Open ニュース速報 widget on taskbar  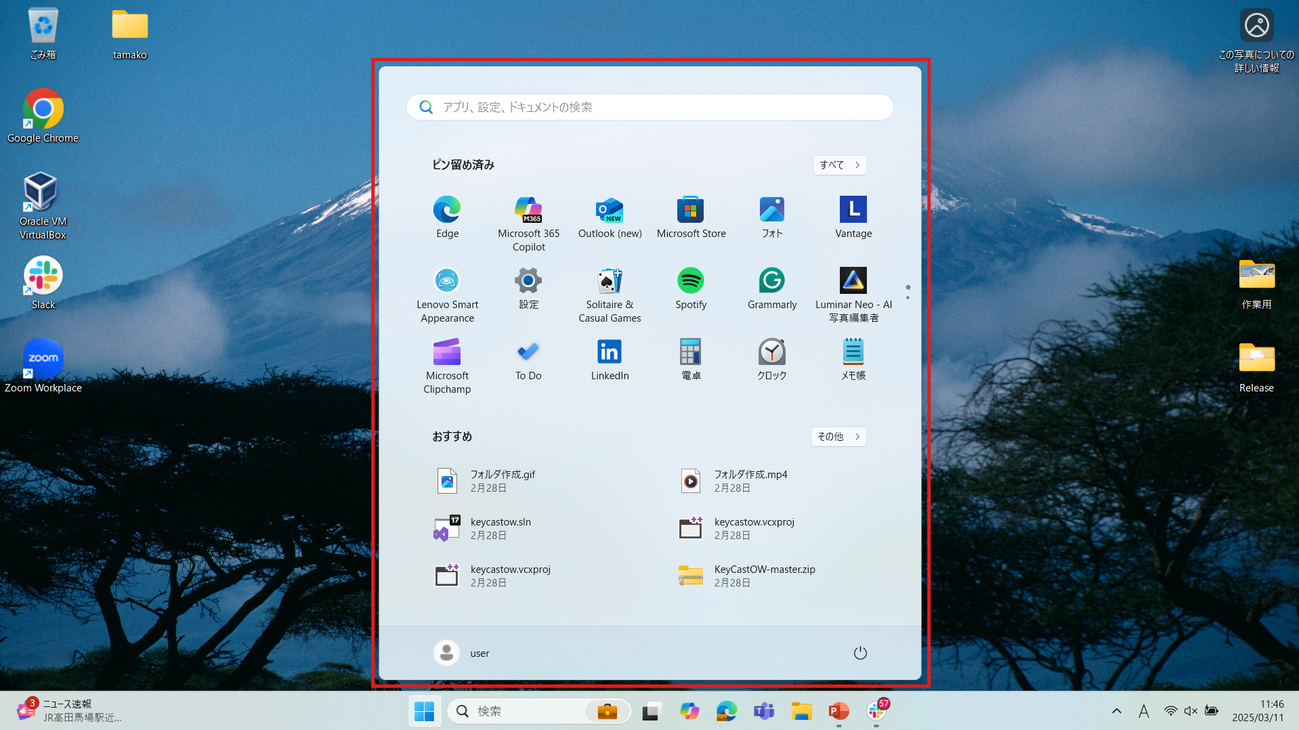70,711
